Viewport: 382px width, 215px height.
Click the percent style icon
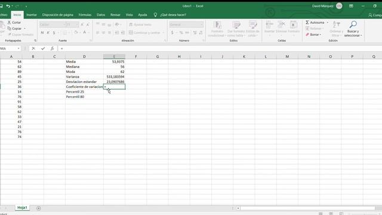(x=181, y=32)
